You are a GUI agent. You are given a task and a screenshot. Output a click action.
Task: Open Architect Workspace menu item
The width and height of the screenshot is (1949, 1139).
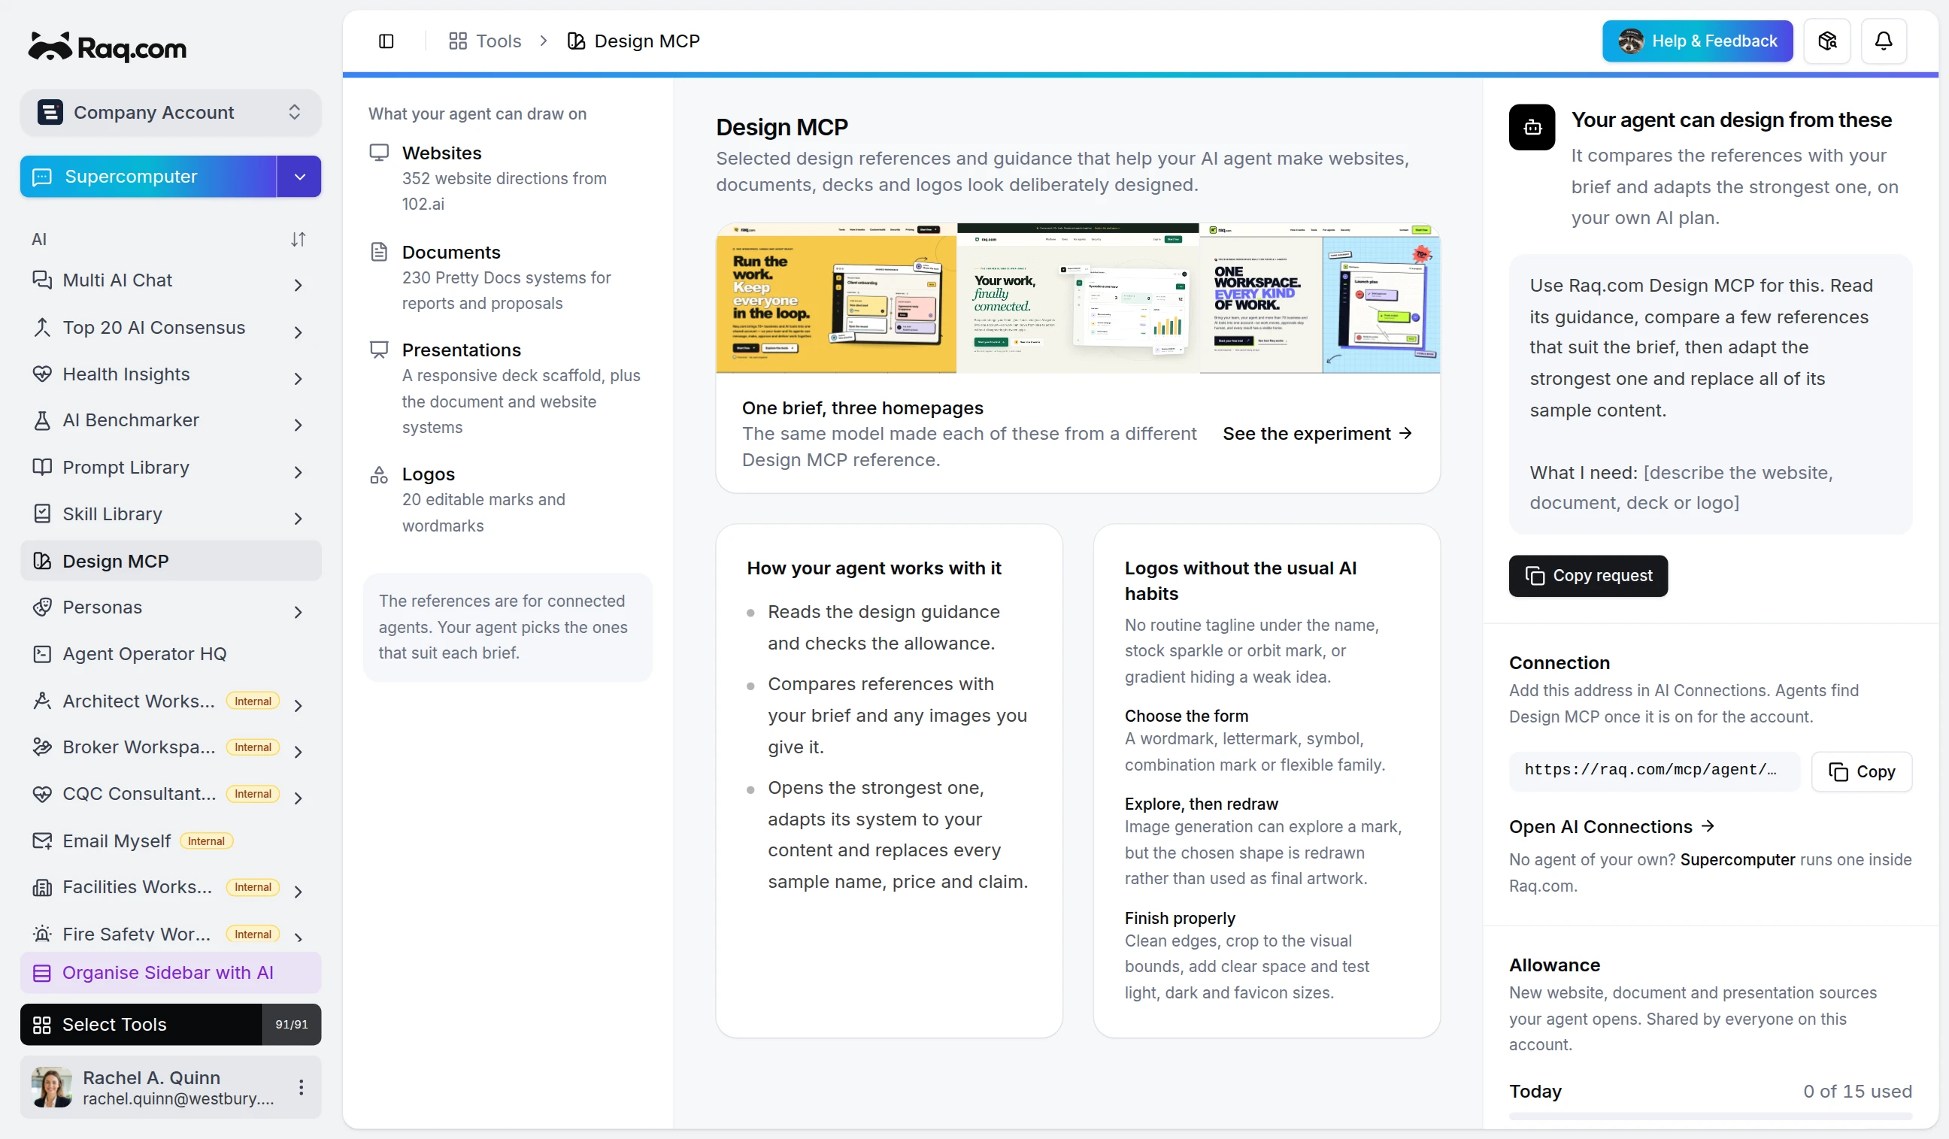pyautogui.click(x=170, y=701)
